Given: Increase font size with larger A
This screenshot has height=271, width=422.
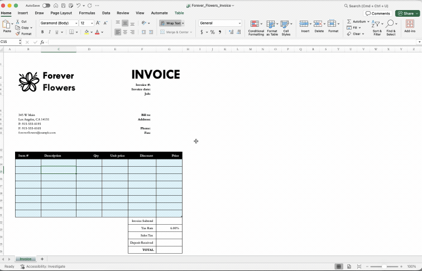Looking at the screenshot, I should click(98, 23).
